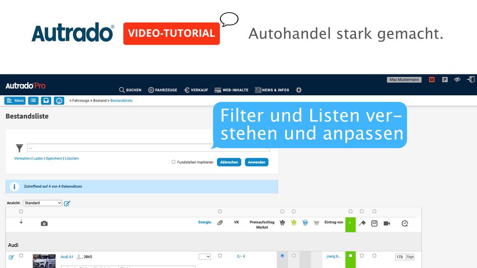
Task: Open the speedometer dashboard icon
Action: click(x=59, y=100)
